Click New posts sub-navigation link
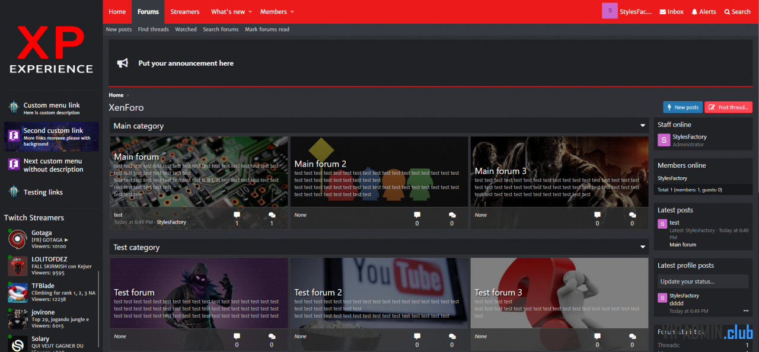 119,29
